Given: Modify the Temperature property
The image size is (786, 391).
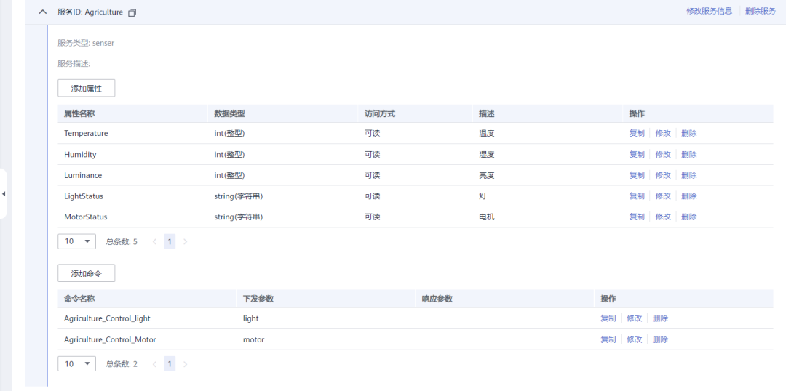Looking at the screenshot, I should coord(663,133).
